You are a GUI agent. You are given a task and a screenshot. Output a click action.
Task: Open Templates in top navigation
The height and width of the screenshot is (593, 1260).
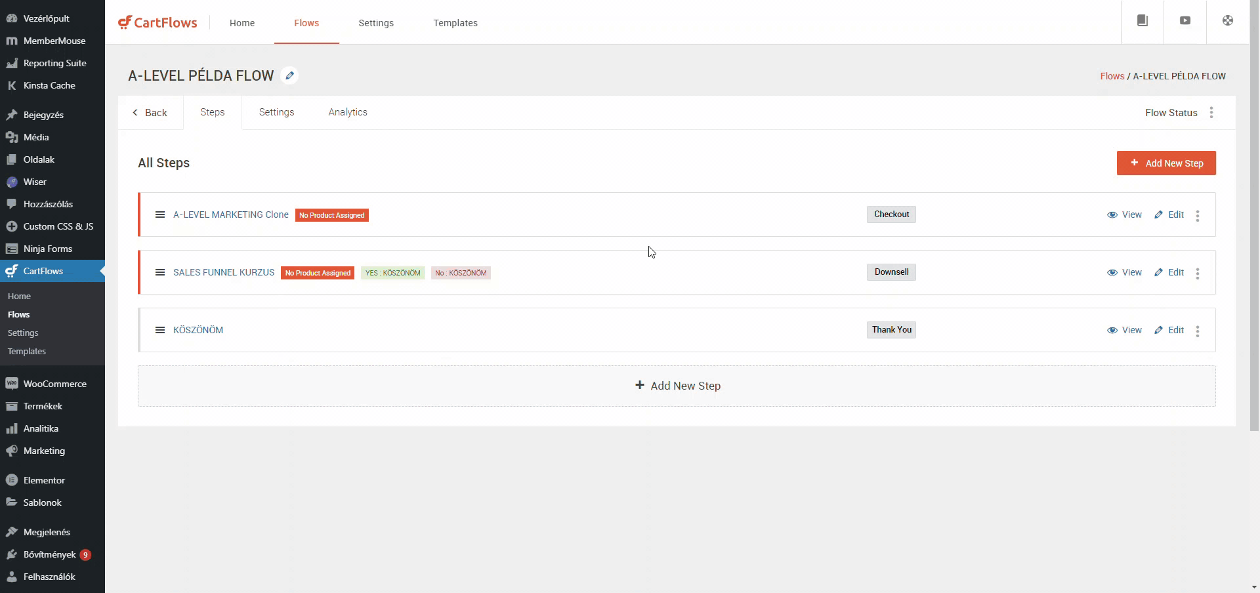point(455,23)
